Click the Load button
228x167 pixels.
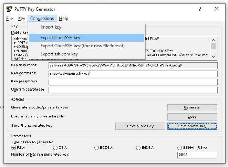pos(192,117)
